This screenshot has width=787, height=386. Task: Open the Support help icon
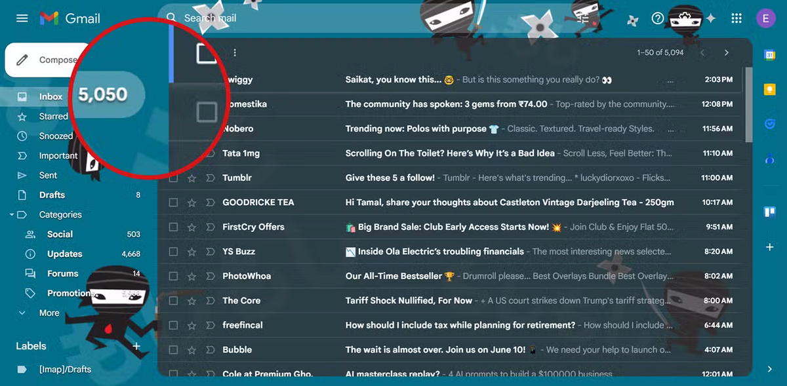pos(658,18)
